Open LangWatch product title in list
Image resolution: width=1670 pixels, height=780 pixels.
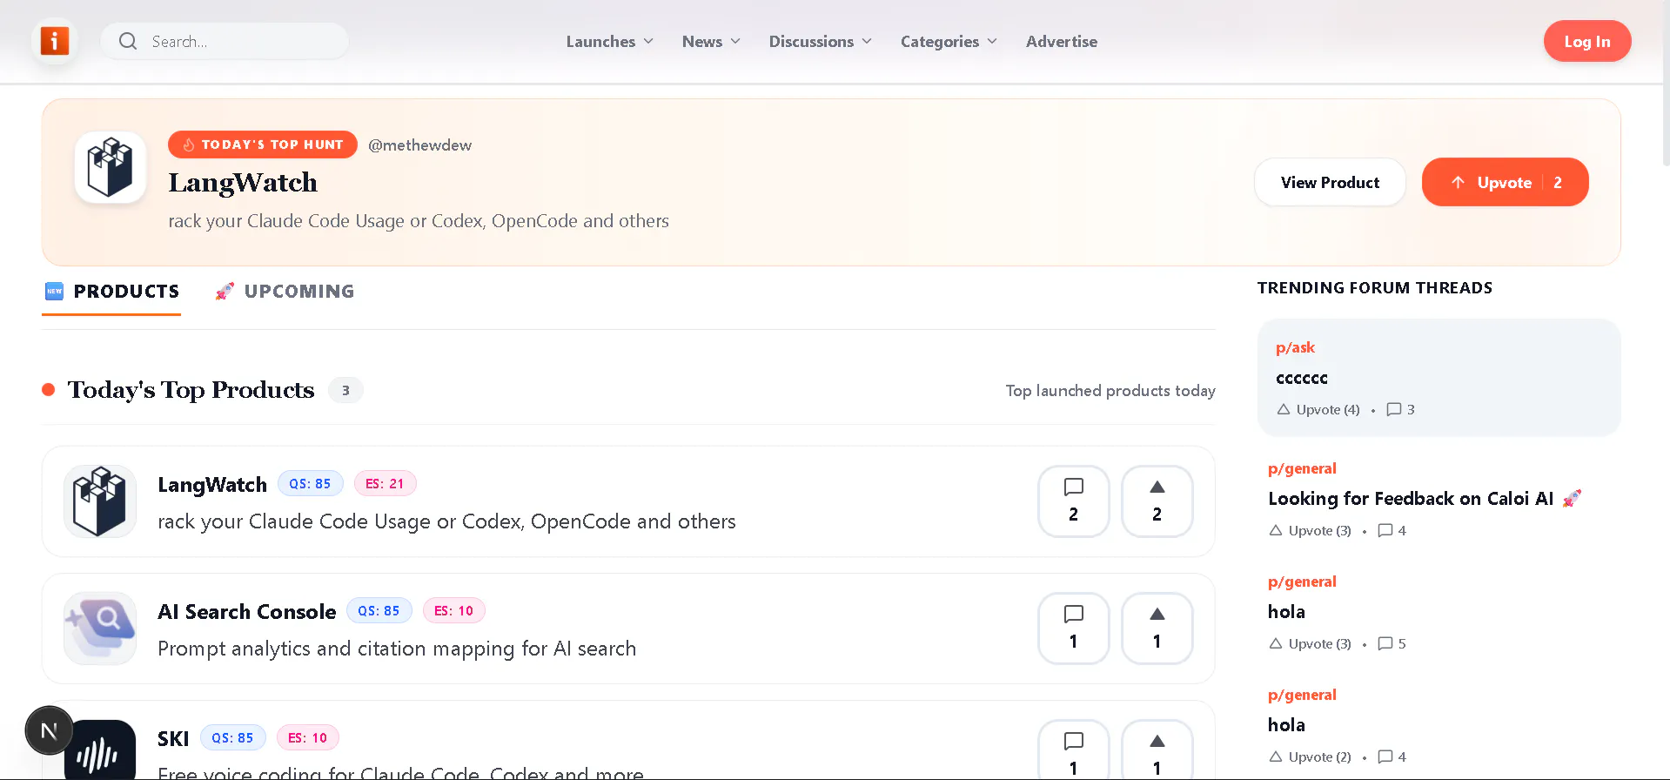coord(212,484)
